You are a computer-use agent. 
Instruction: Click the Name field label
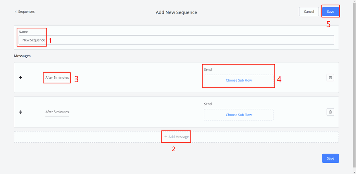click(x=23, y=32)
